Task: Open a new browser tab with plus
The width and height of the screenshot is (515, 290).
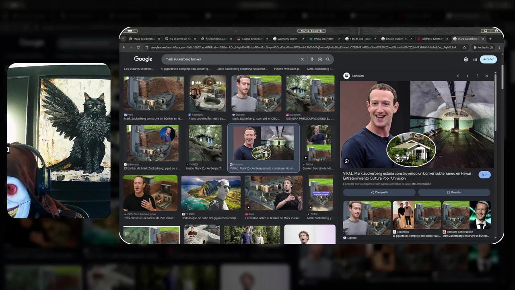Action: [x=490, y=39]
